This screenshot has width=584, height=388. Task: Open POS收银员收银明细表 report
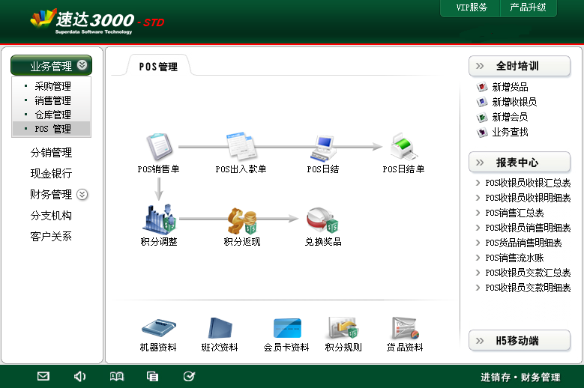click(x=528, y=198)
